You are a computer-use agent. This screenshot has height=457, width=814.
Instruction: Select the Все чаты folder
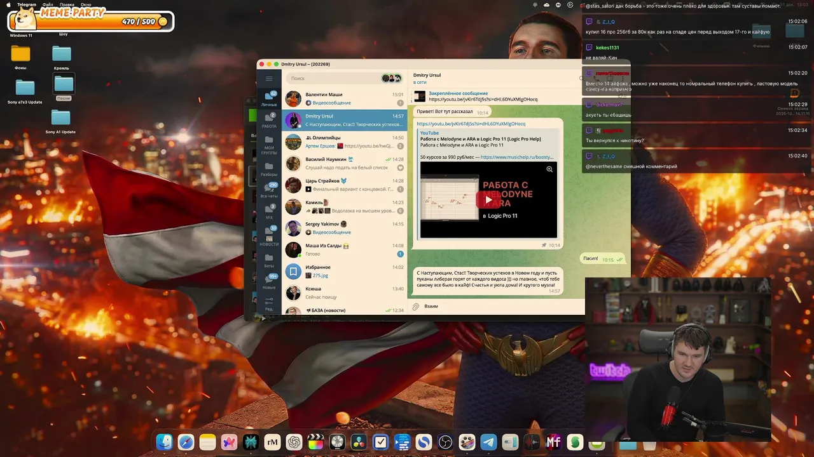(269, 190)
